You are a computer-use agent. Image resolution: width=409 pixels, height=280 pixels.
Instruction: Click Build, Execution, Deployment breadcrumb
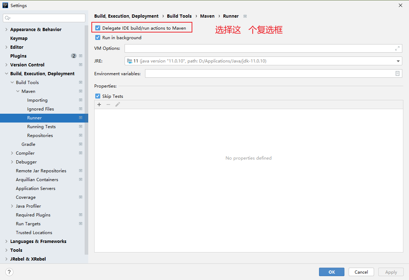coord(126,16)
